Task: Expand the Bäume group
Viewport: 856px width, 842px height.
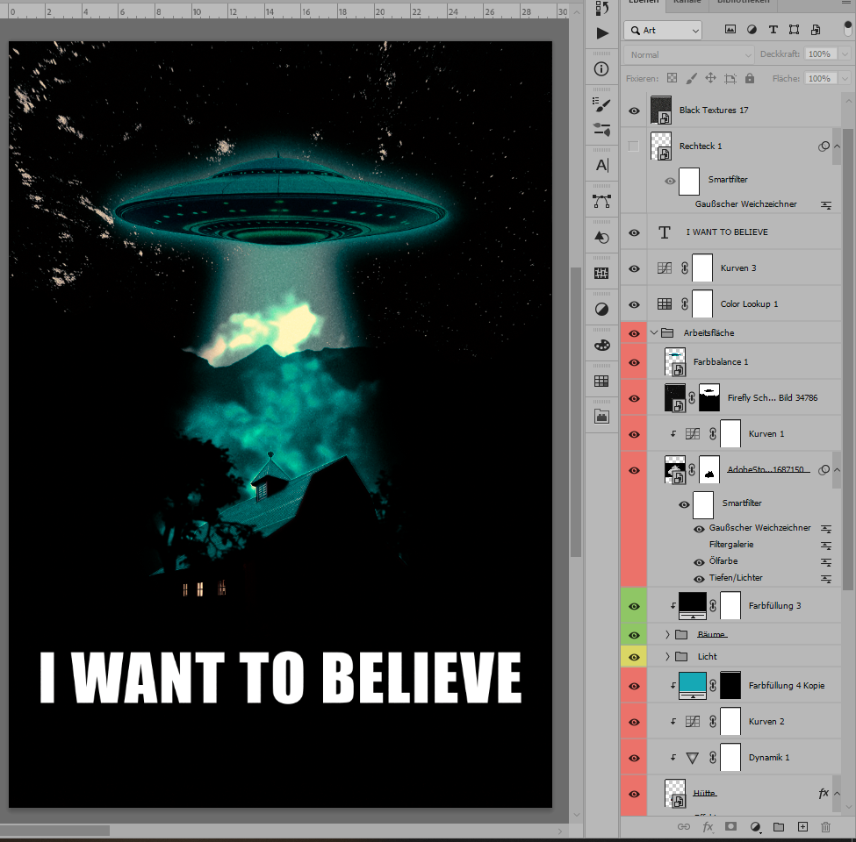Action: click(x=667, y=634)
